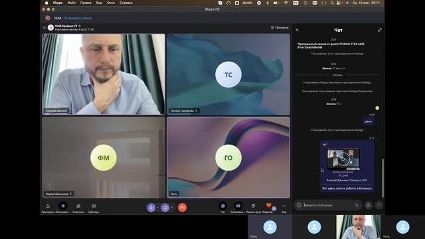Open the small arrow next to camera button
The width and height of the screenshot is (425, 239).
[172, 208]
